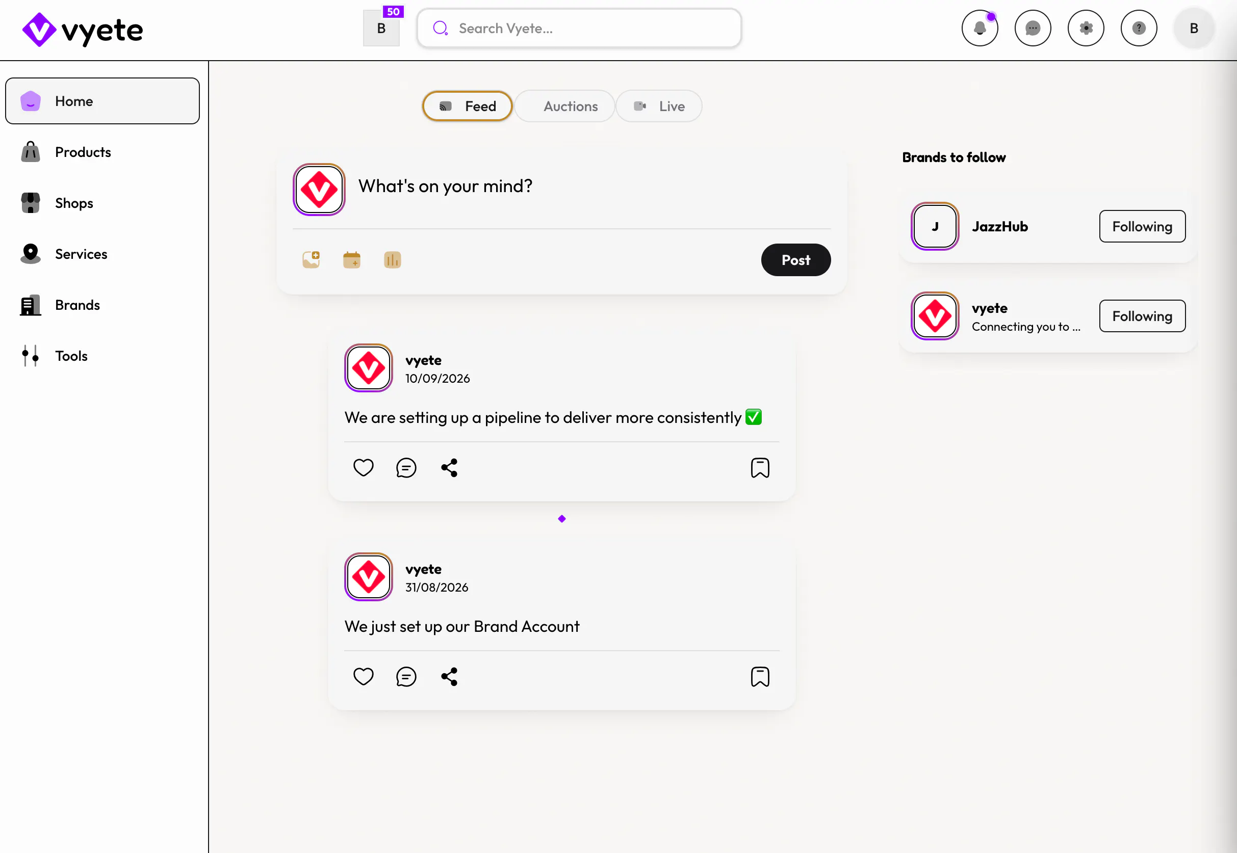Click the poll chart icon in composer
This screenshot has height=853, width=1237.
(393, 260)
